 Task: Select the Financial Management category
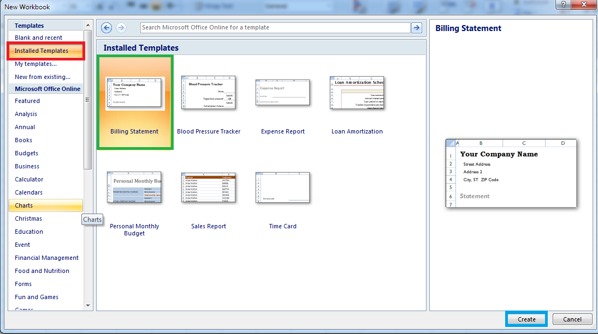click(46, 258)
